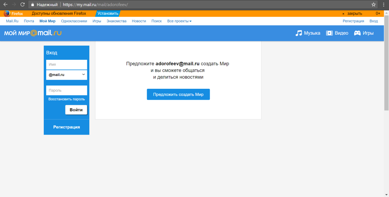Click Предложить создать Мир button
Screen dimensions: 389x197
point(178,94)
